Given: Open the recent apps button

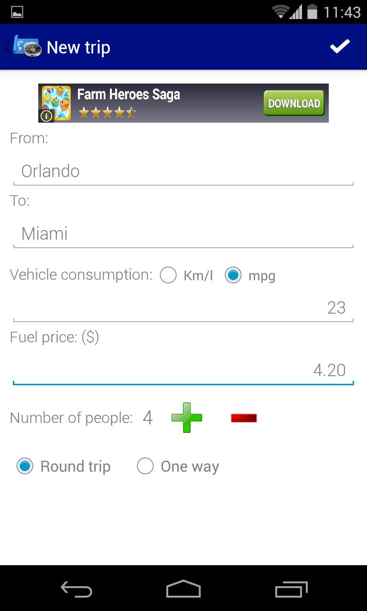Looking at the screenshot, I should [x=291, y=590].
